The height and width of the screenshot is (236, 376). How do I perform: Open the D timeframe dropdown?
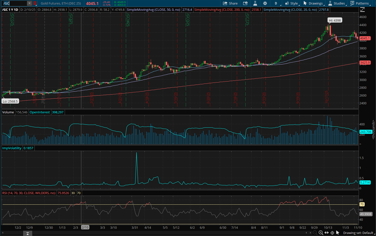(276, 3)
